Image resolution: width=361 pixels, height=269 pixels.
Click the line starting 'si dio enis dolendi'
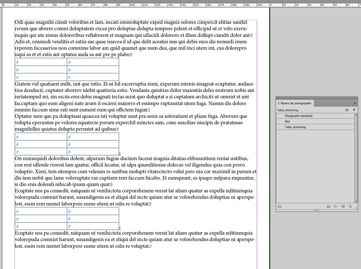tap(64, 184)
